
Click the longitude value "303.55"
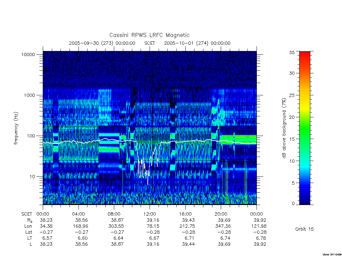116,226
